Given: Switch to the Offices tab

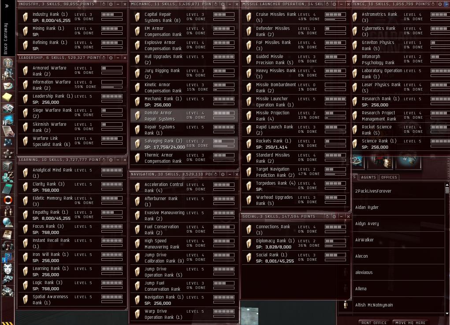Looking at the screenshot, I should 389,177.
